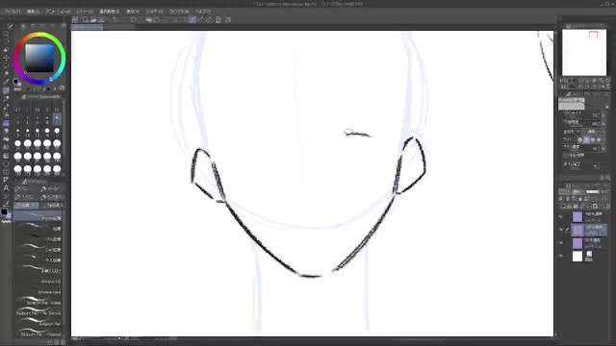
Task: Toggle visibility of the paper layer
Action: [x=561, y=256]
